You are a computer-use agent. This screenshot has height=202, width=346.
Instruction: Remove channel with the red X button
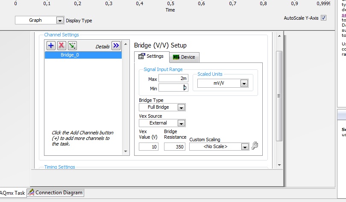coord(62,45)
